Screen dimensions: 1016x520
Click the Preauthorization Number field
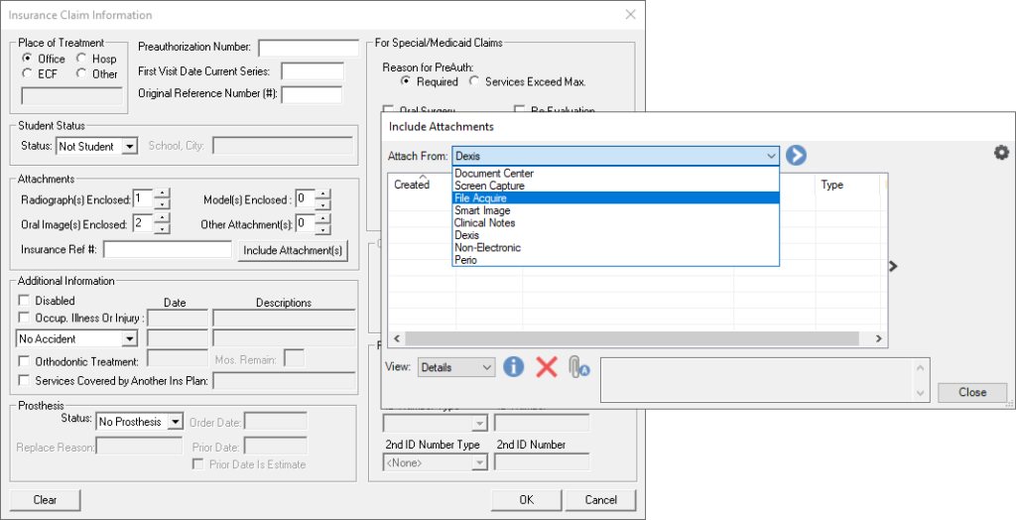tap(308, 48)
